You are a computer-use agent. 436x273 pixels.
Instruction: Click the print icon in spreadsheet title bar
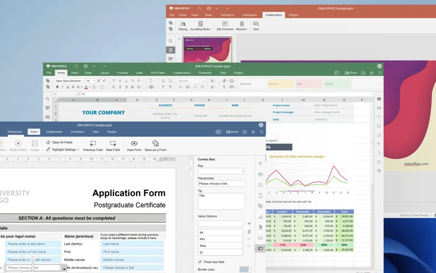click(x=86, y=66)
